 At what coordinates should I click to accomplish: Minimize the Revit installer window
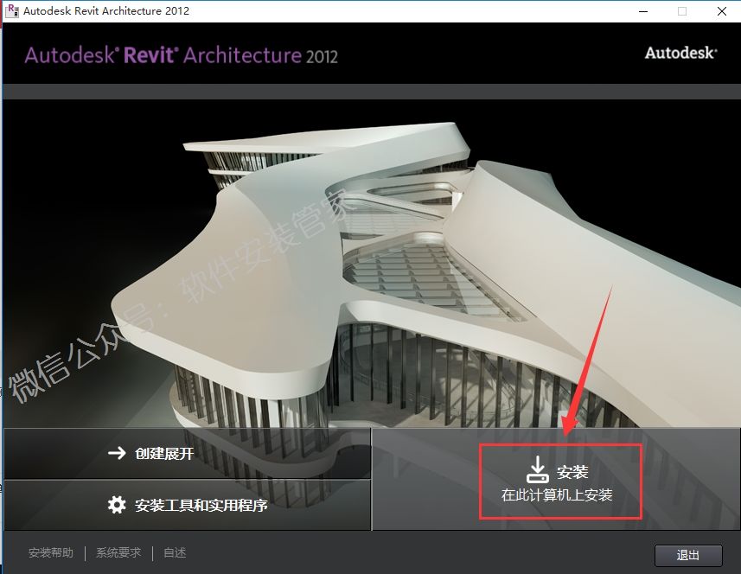pos(642,11)
